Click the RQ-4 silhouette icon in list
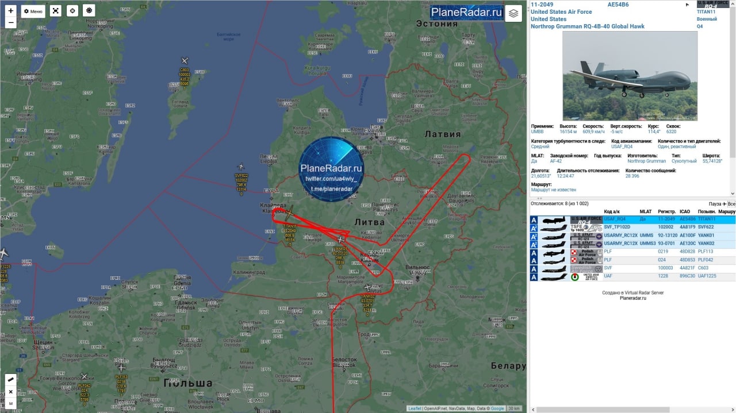Viewport: 736px width, 413px height. [x=553, y=219]
